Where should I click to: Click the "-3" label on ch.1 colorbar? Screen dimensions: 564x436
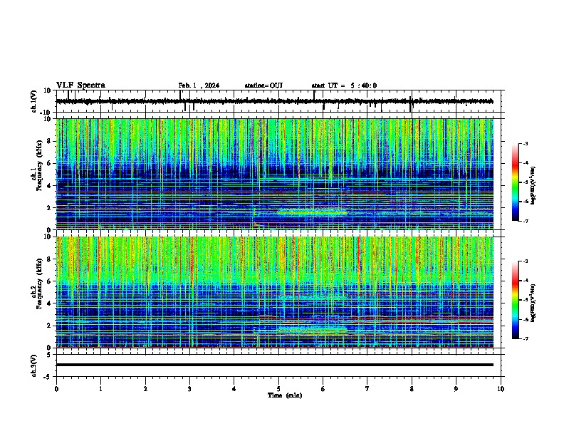tap(526, 144)
